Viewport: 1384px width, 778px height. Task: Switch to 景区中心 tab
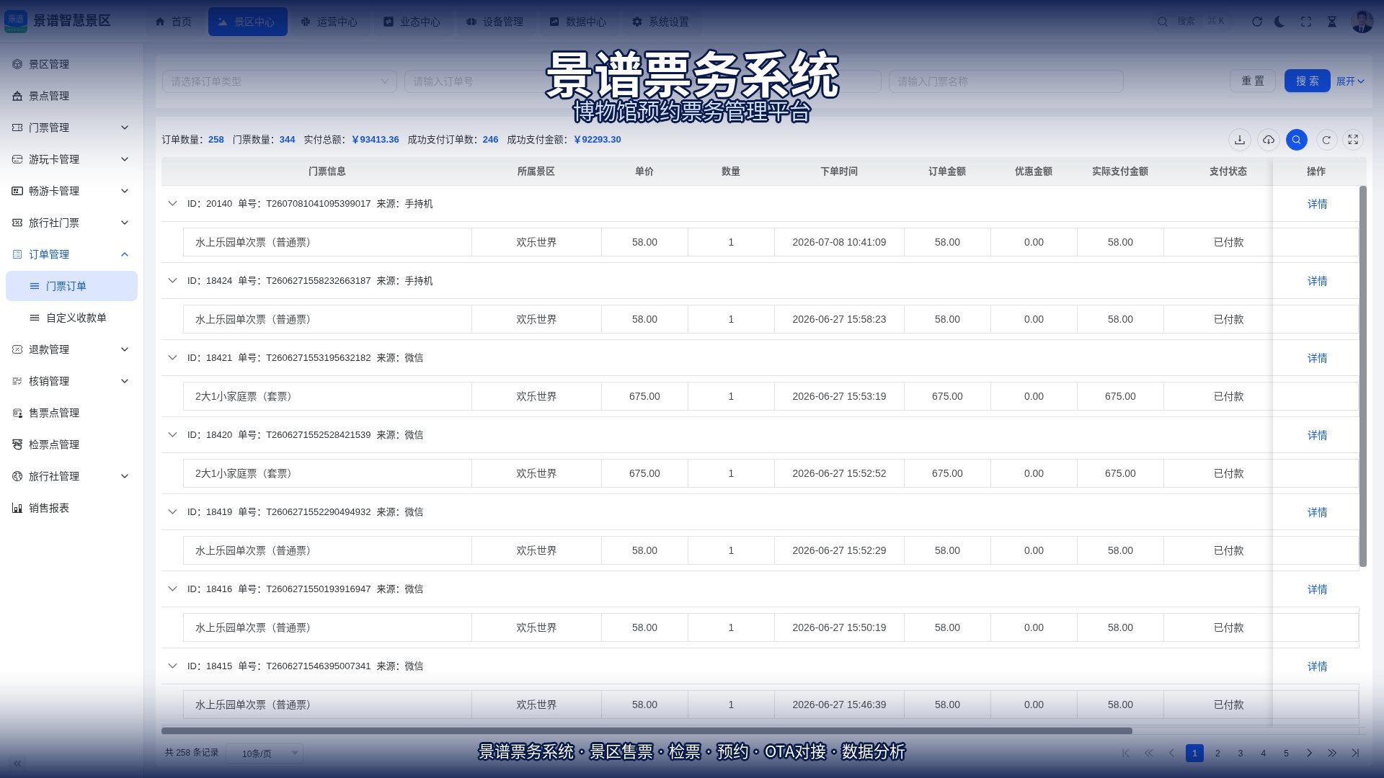[x=247, y=22]
